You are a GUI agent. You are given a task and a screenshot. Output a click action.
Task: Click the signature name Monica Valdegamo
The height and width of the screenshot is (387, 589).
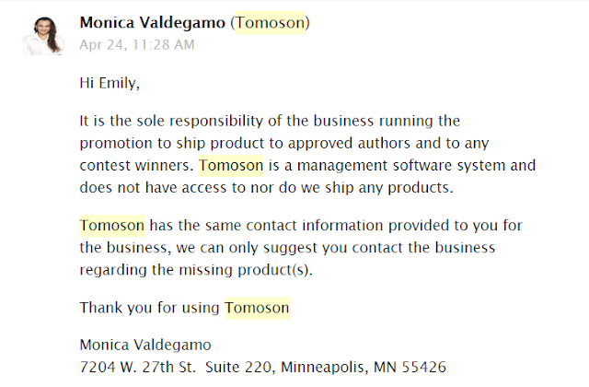[x=145, y=345]
